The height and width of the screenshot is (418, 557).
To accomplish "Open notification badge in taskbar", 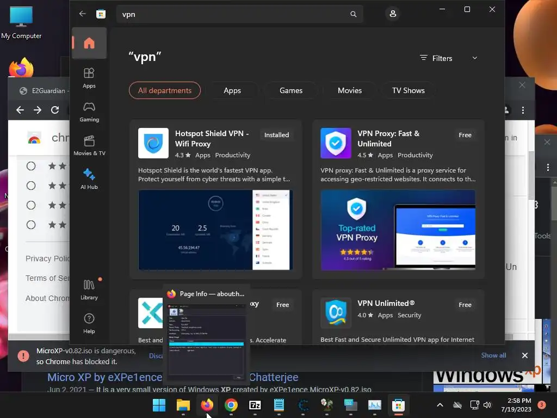I will [x=542, y=404].
